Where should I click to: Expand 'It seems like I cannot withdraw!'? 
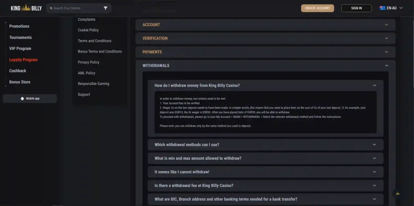pyautogui.click(x=265, y=172)
